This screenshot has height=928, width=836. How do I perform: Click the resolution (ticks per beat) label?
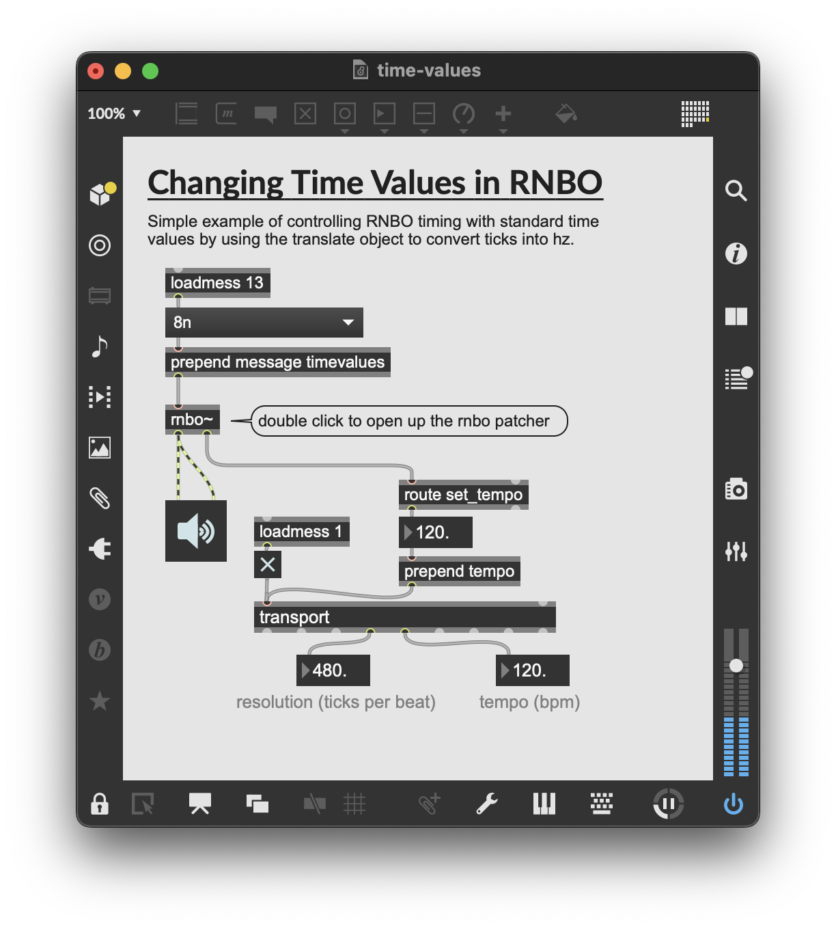point(336,702)
